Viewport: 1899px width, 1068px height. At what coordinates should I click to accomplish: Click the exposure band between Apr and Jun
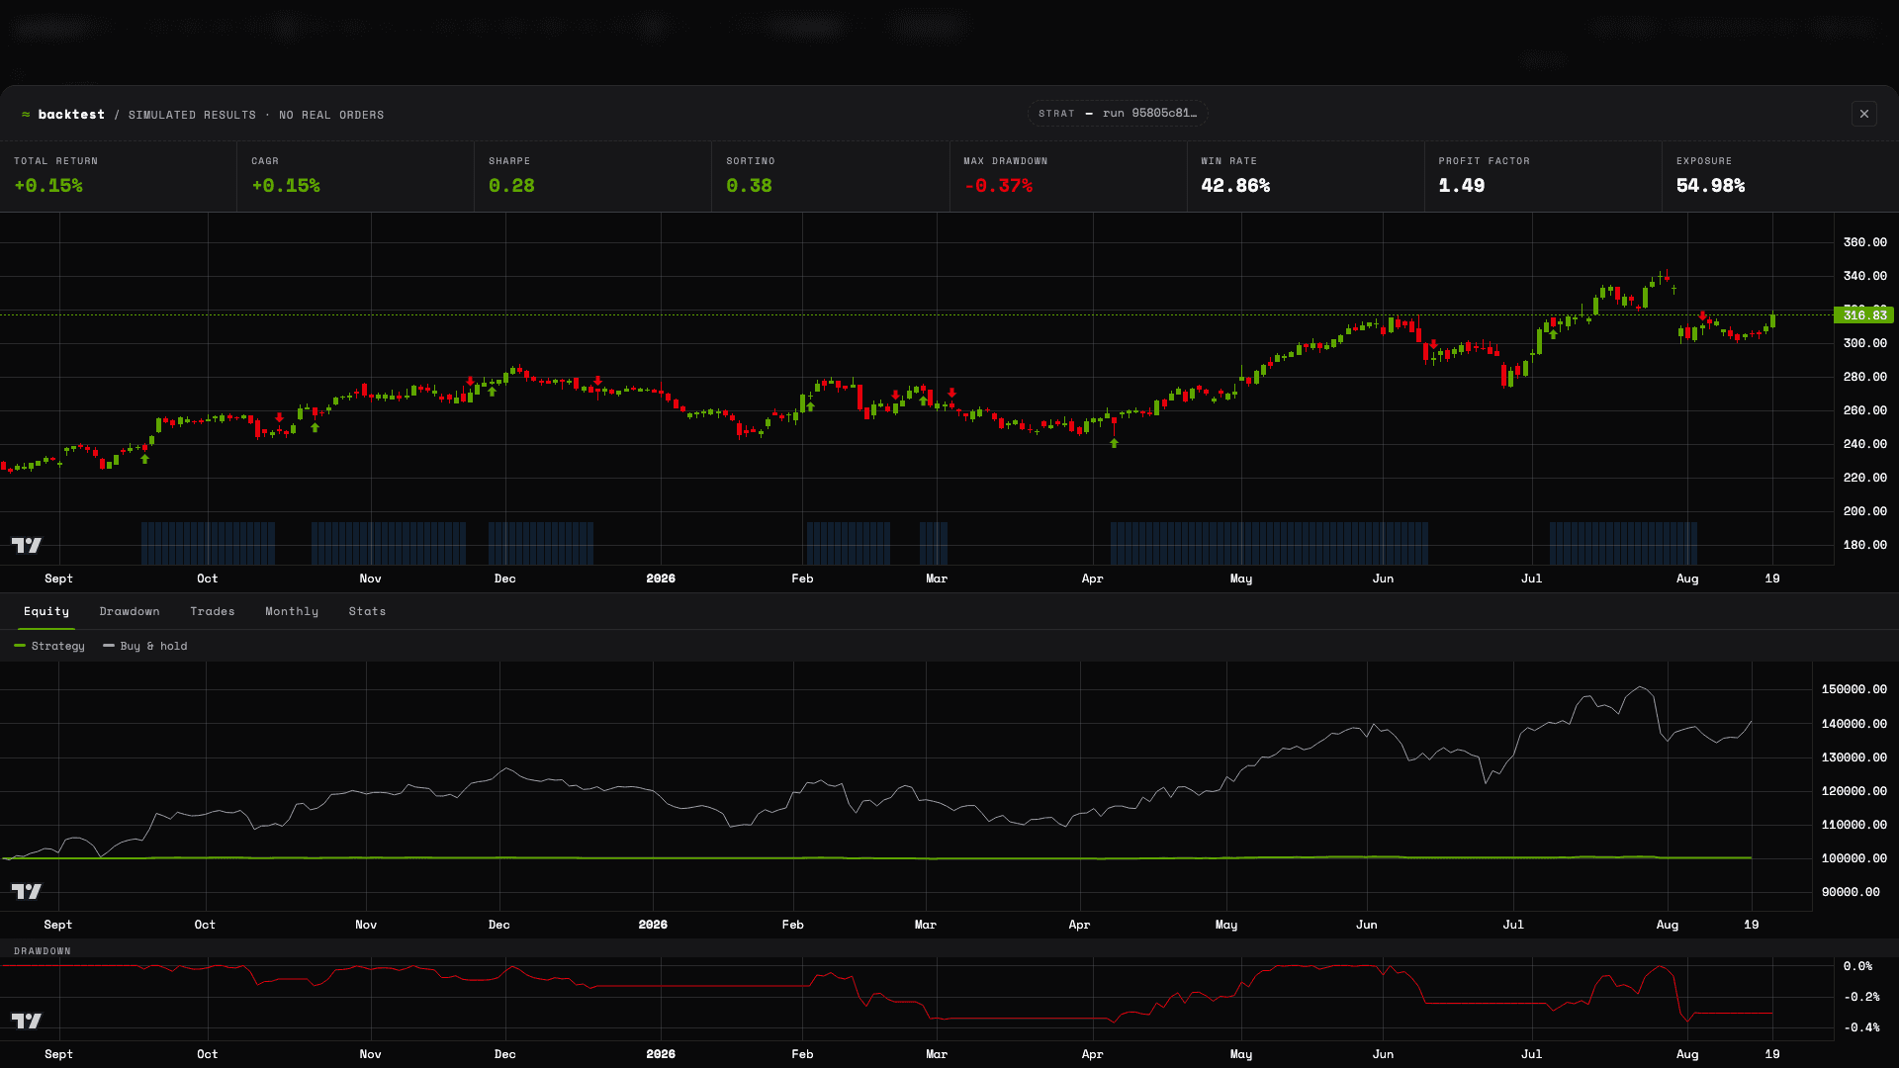pyautogui.click(x=1269, y=543)
